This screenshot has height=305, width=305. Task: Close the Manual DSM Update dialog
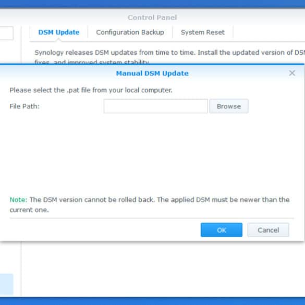[292, 73]
